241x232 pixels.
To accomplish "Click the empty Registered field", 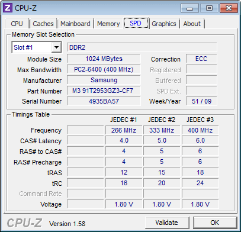I will pos(201,69).
